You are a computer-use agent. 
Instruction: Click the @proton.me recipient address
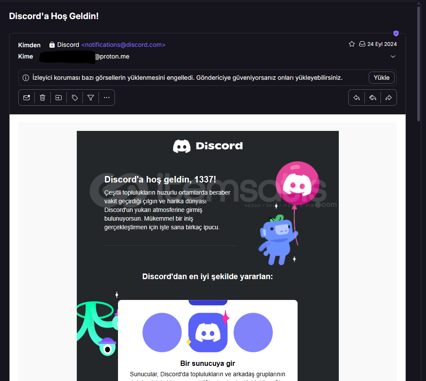(x=112, y=56)
